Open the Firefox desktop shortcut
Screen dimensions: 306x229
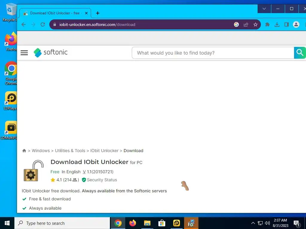[11, 41]
